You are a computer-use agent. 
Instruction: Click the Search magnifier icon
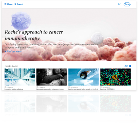[x=15, y=4]
